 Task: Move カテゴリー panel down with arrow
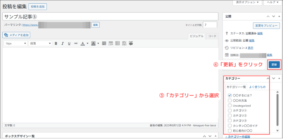tap(274, 78)
